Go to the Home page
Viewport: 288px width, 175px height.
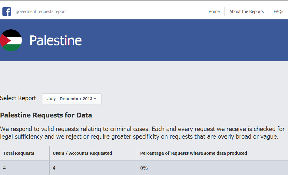(x=214, y=12)
